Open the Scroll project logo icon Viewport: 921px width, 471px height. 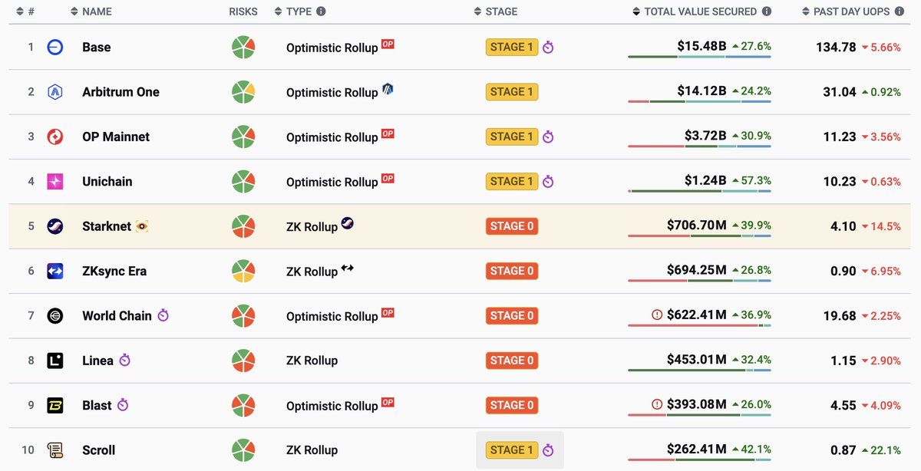[x=55, y=450]
